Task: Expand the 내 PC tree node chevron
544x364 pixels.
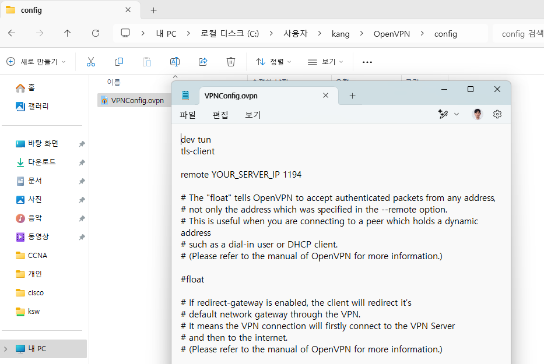Action: click(x=6, y=349)
